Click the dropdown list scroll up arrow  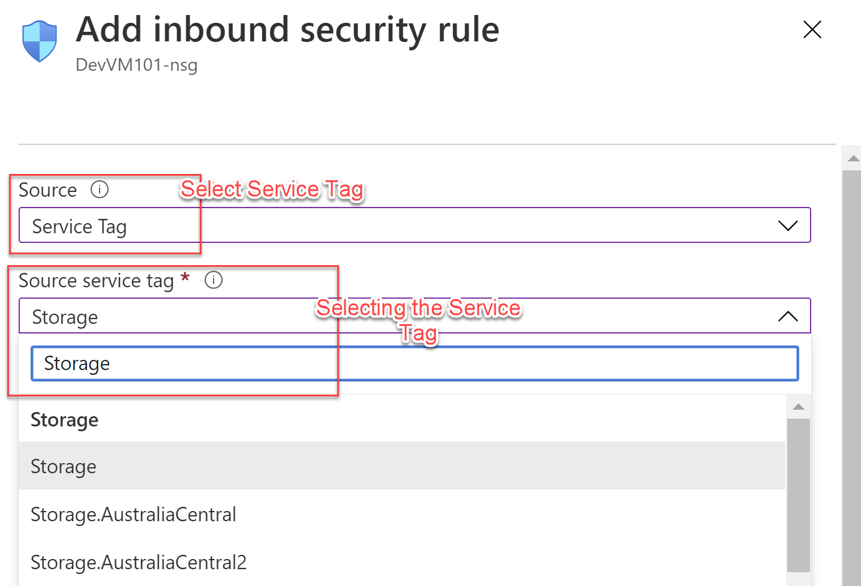[x=798, y=407]
